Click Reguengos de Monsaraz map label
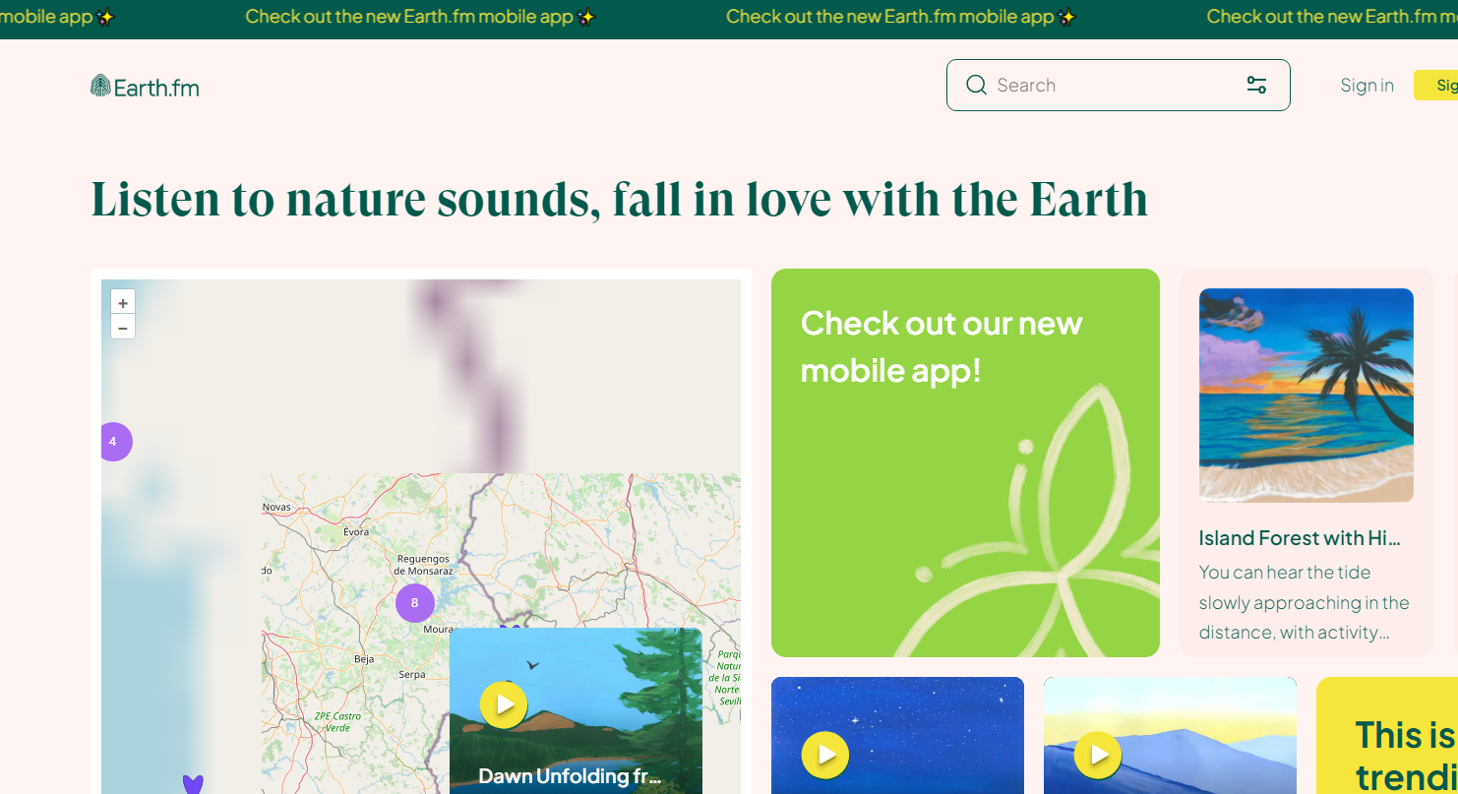 coord(421,565)
